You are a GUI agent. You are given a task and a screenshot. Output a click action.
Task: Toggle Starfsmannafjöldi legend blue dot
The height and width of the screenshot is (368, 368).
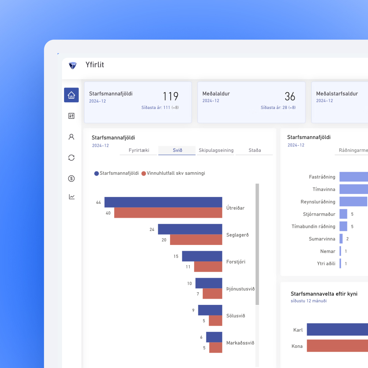pos(96,173)
